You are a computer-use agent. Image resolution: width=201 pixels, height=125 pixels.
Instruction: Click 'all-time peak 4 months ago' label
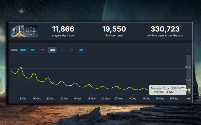(165, 36)
